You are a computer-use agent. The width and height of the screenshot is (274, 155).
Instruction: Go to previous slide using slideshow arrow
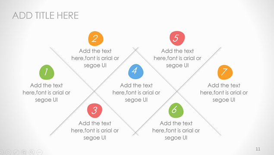1,152
